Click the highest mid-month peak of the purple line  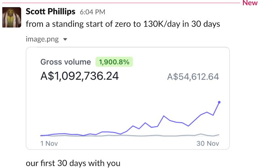coord(164,116)
